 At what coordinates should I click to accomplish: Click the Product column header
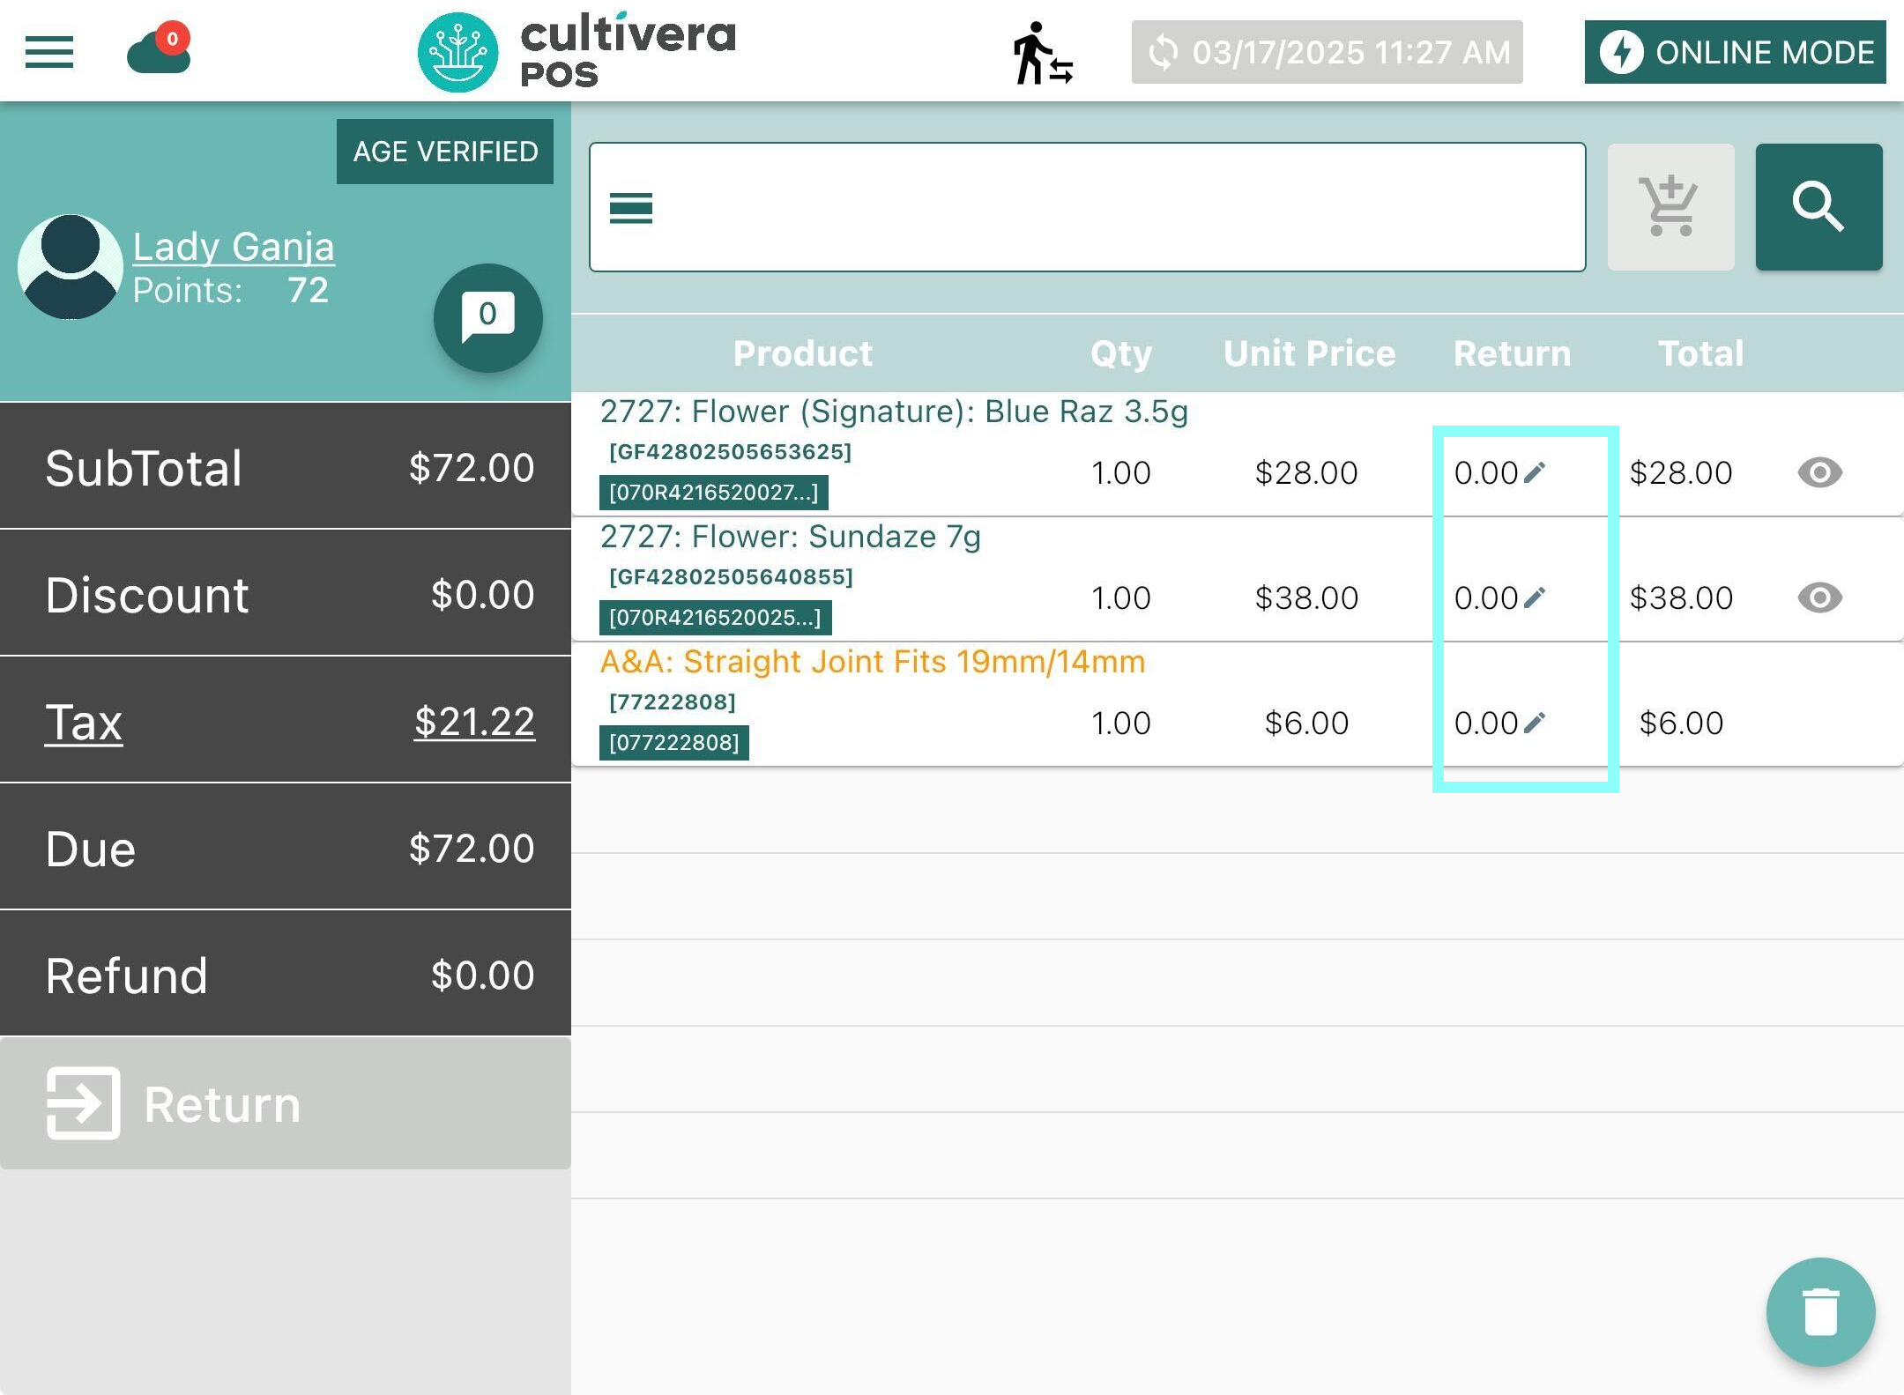click(x=802, y=353)
